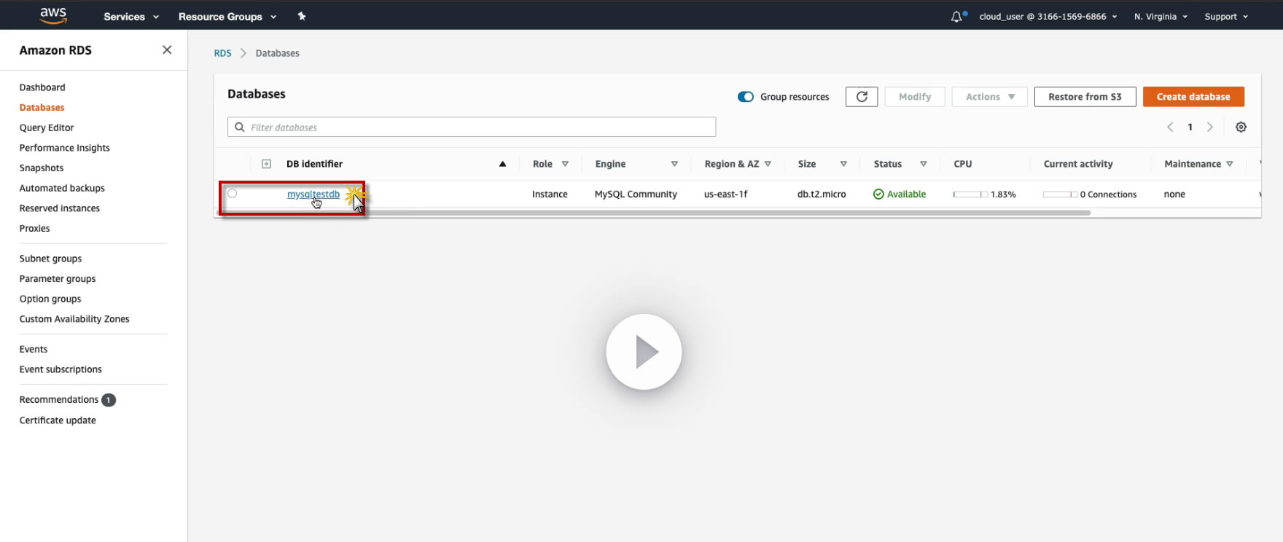Open the Resource Groups menu

coord(227,16)
